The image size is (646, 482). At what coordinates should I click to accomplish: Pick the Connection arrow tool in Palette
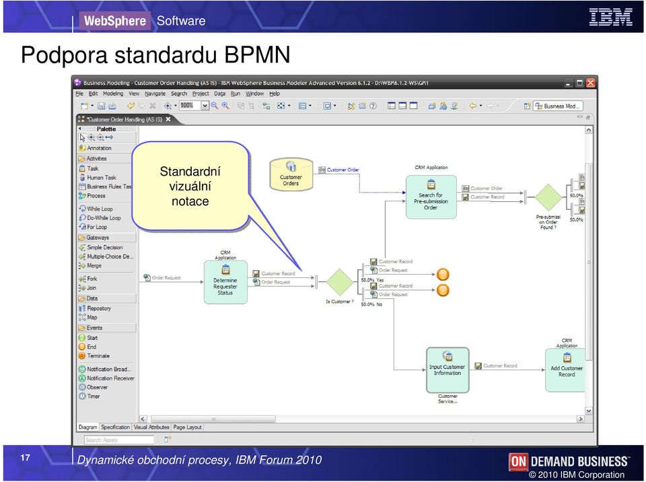[109, 138]
